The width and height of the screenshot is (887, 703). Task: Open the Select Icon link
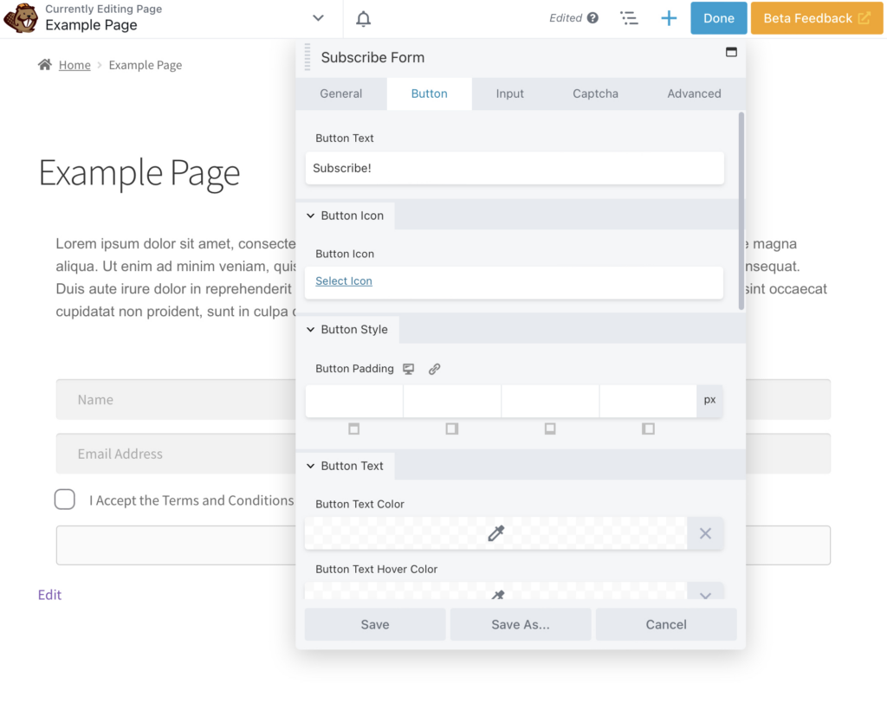(343, 281)
